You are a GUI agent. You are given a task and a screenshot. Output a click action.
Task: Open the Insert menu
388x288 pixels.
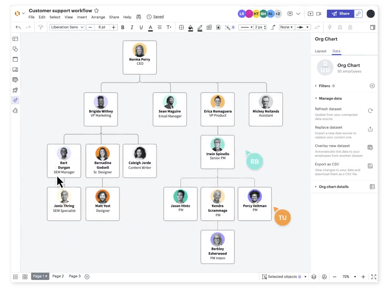pyautogui.click(x=82, y=17)
